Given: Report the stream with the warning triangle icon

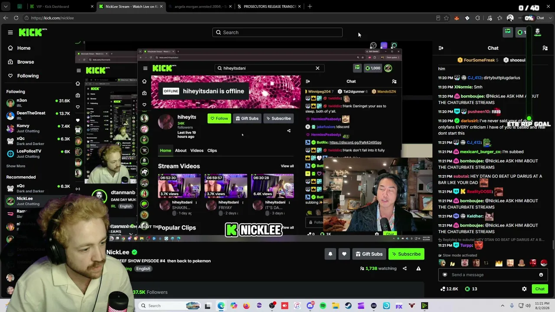Looking at the screenshot, I should tap(418, 269).
